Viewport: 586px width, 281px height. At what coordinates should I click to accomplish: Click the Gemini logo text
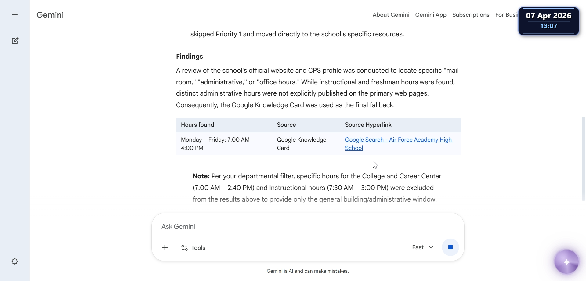click(50, 15)
